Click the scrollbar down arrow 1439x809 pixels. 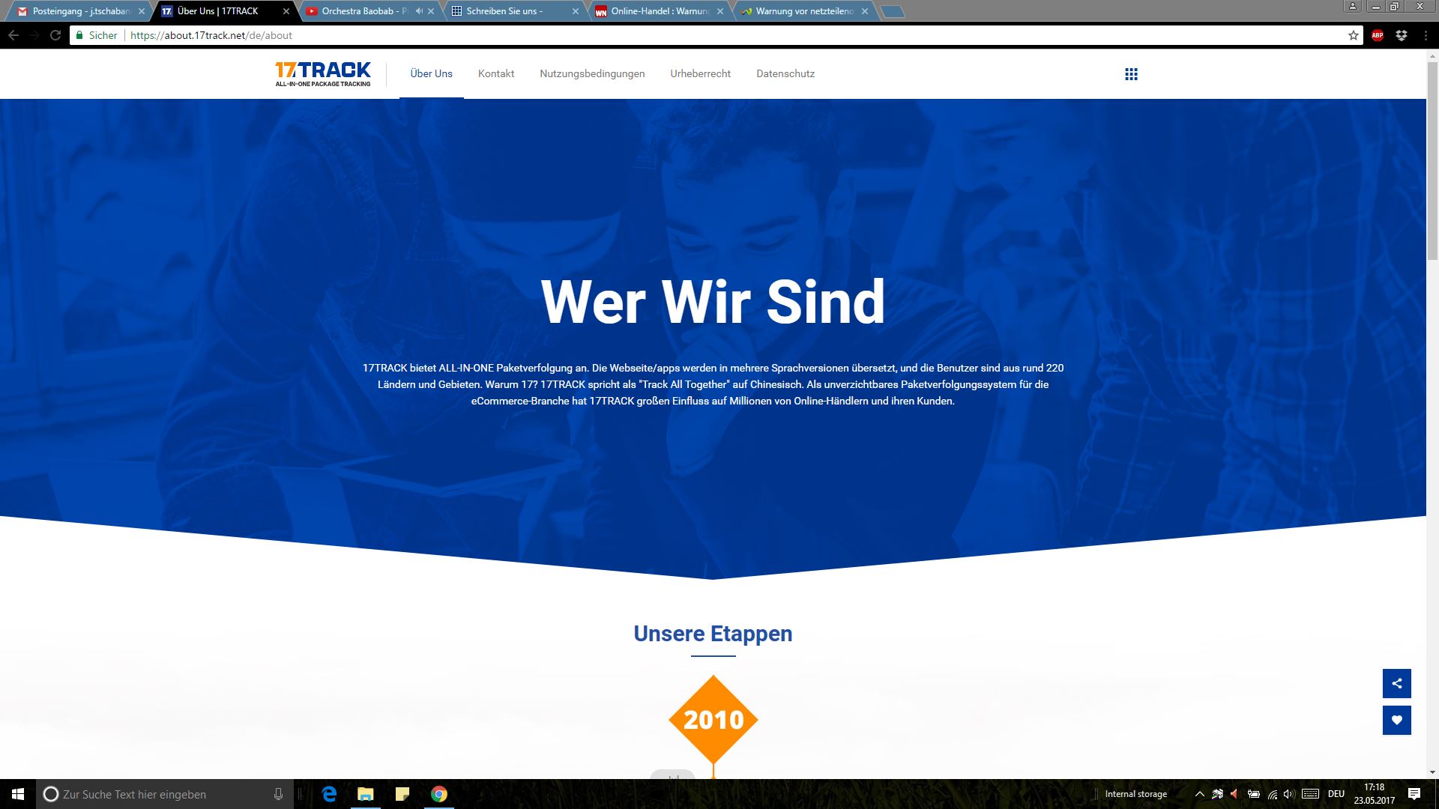pyautogui.click(x=1432, y=772)
